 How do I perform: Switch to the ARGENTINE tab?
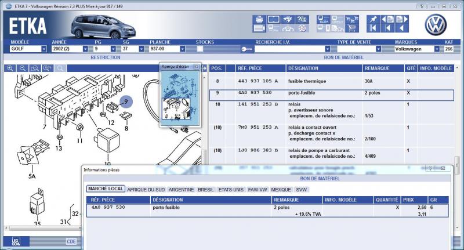click(182, 190)
